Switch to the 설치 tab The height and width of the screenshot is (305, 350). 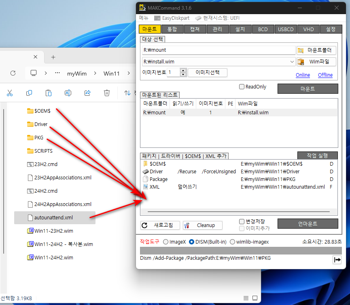tap(240, 29)
